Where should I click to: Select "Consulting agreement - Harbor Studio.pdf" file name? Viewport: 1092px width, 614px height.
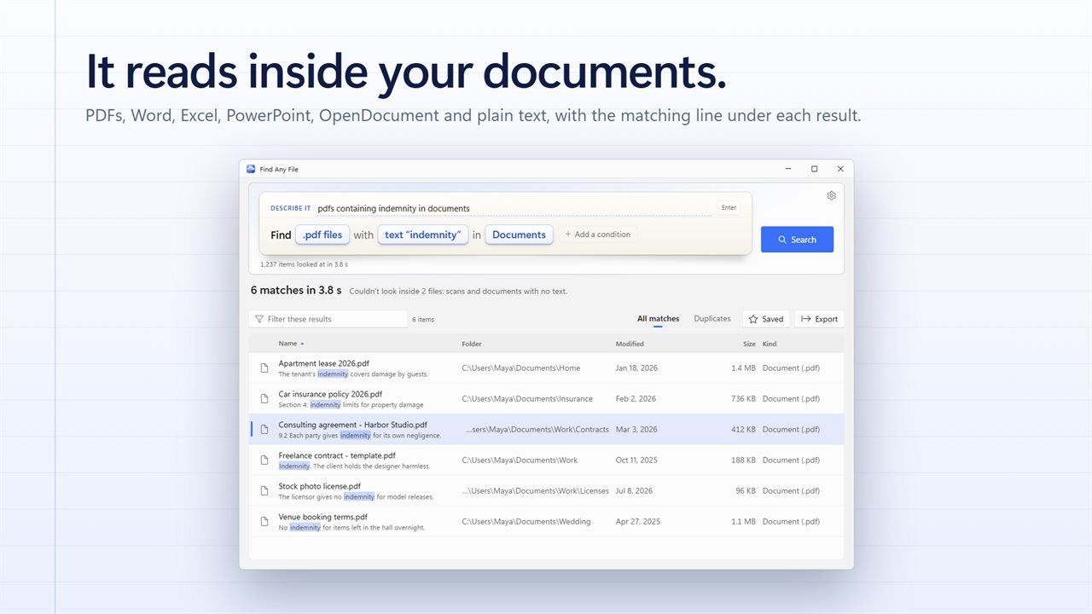coord(353,425)
